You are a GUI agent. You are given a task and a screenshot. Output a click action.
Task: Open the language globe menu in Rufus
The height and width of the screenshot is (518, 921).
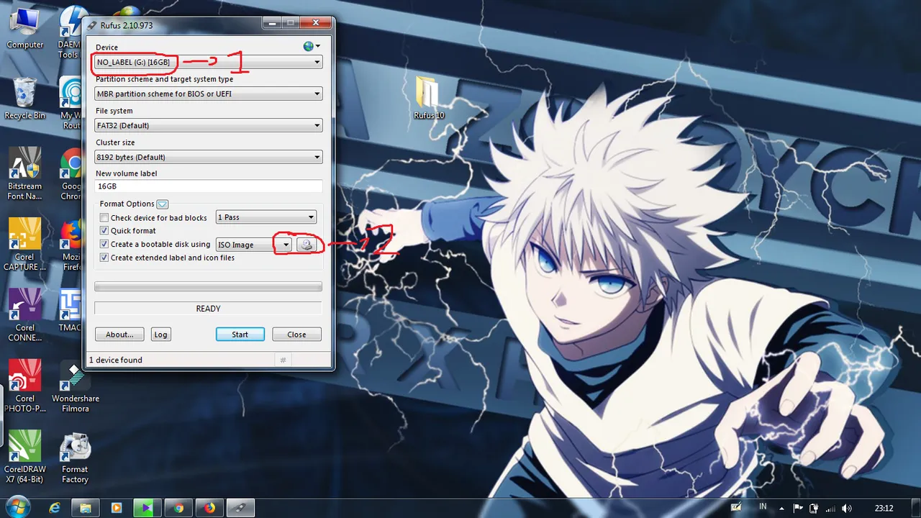click(x=312, y=46)
